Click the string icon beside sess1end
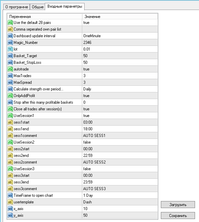Screen dimensions: 199x222 (x=10, y=129)
